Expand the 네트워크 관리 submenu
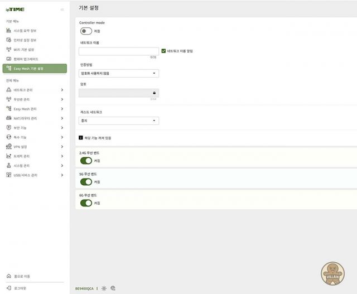The image size is (357, 294). click(x=35, y=90)
